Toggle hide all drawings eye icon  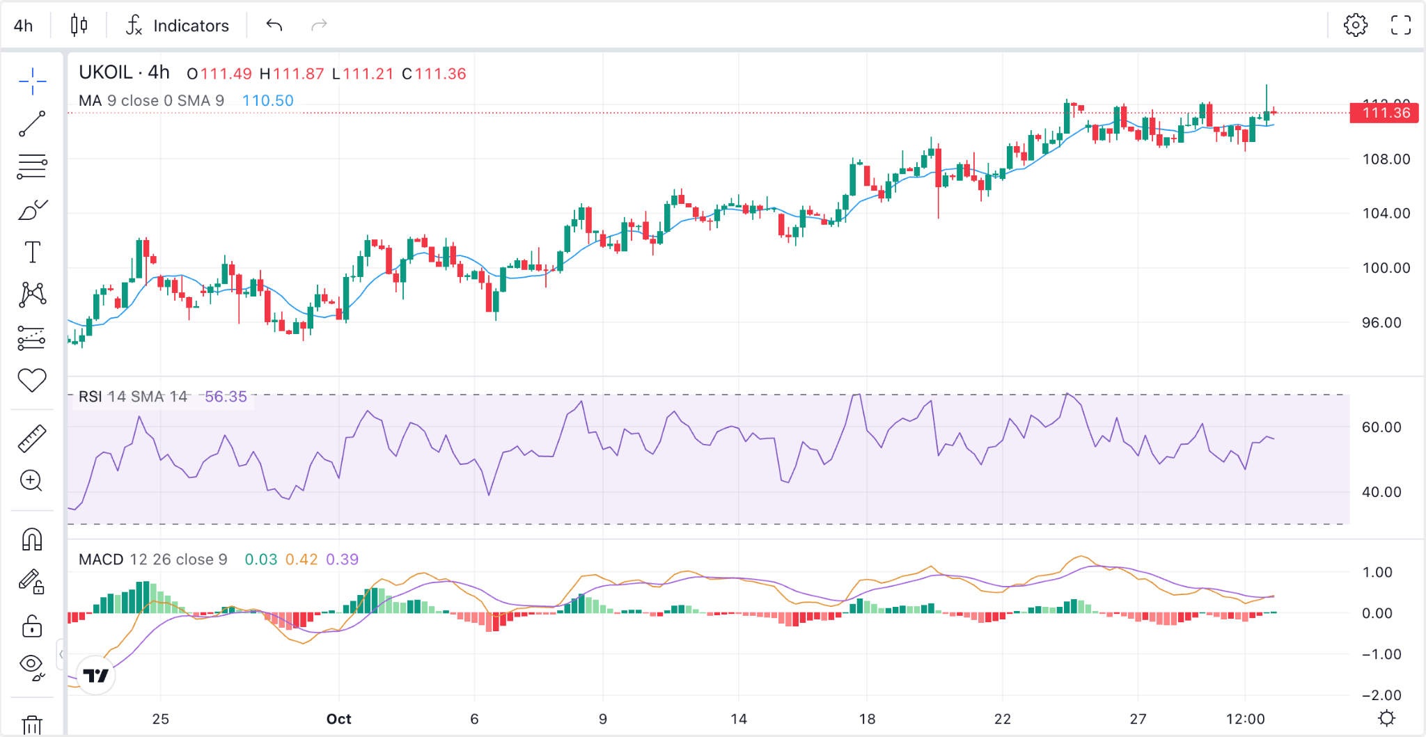pyautogui.click(x=32, y=667)
